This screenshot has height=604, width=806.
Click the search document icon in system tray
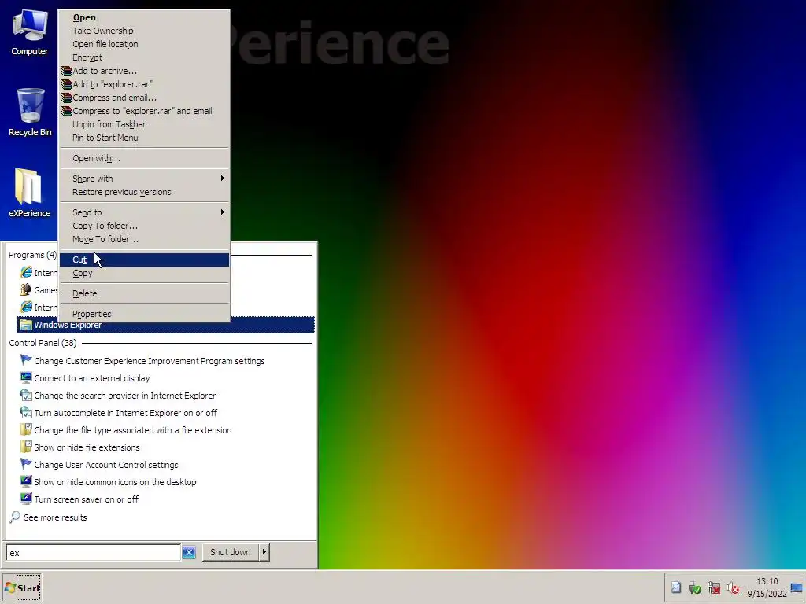tap(675, 587)
